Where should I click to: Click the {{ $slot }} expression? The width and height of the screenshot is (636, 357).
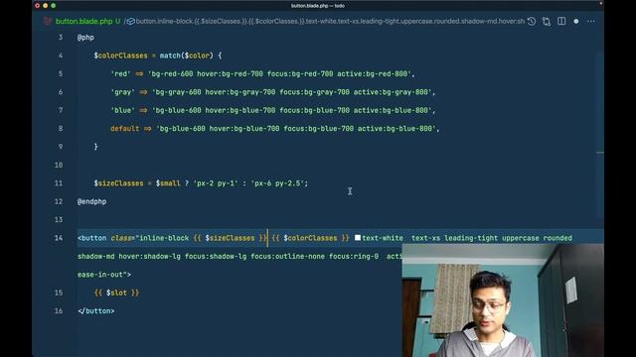click(x=116, y=293)
